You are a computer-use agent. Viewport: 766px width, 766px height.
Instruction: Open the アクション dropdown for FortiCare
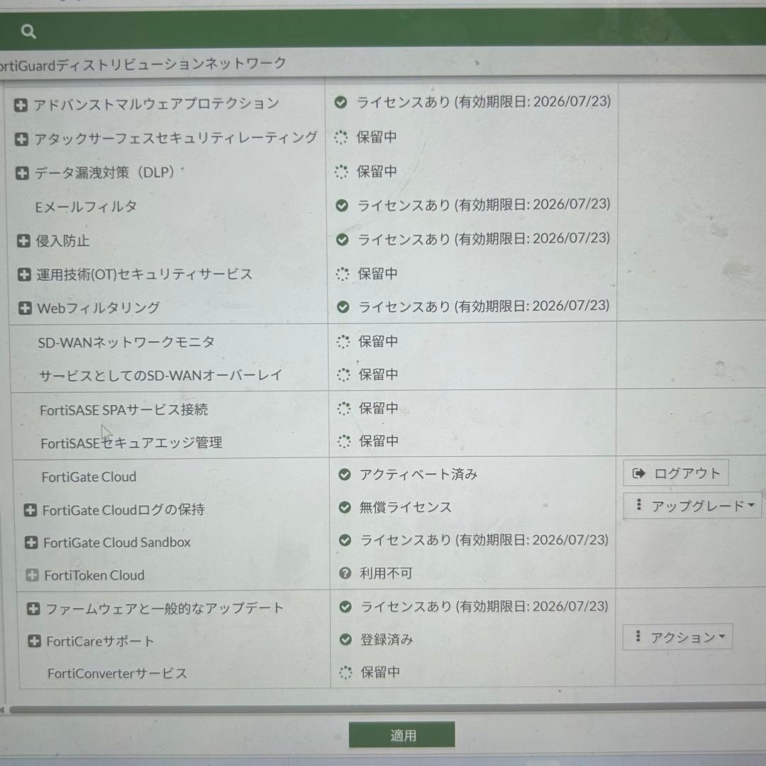(677, 637)
